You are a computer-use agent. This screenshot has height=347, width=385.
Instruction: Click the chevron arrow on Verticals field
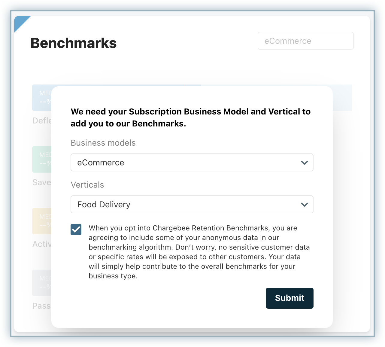coord(304,205)
